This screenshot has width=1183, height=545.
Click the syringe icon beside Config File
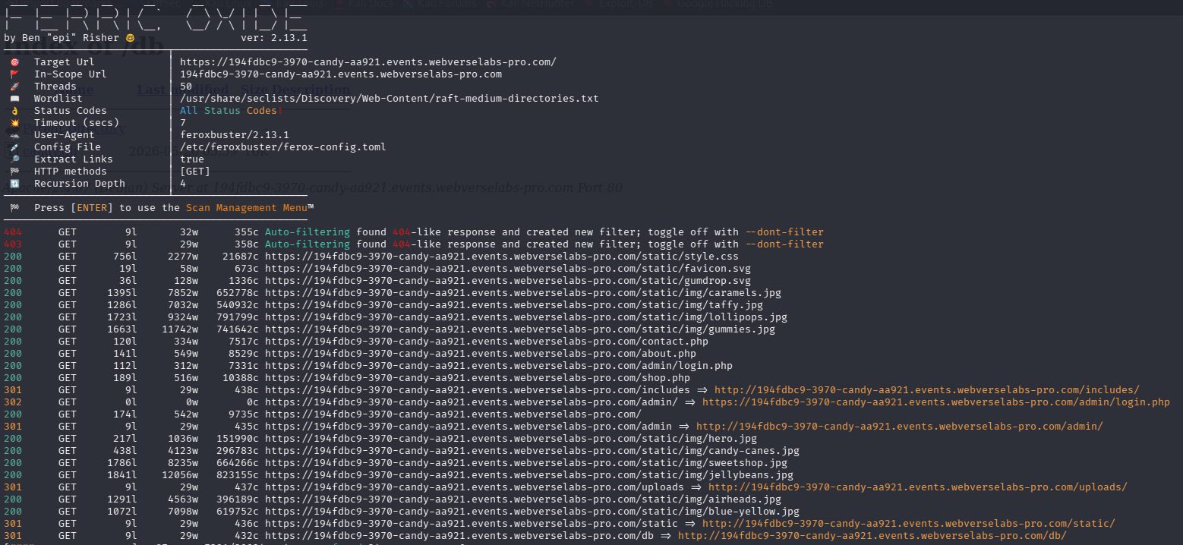14,147
